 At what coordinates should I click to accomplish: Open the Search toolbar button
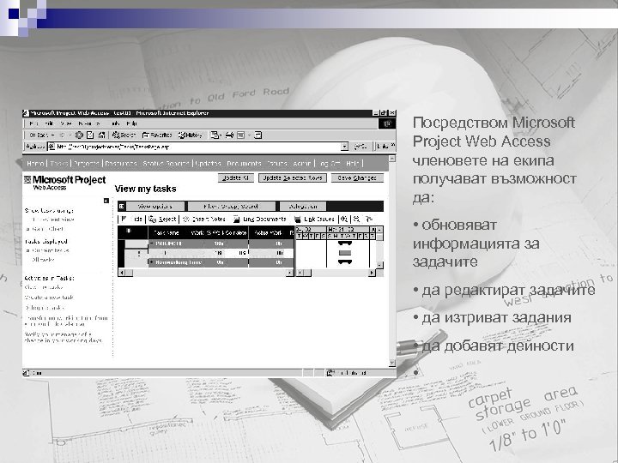pos(124,135)
